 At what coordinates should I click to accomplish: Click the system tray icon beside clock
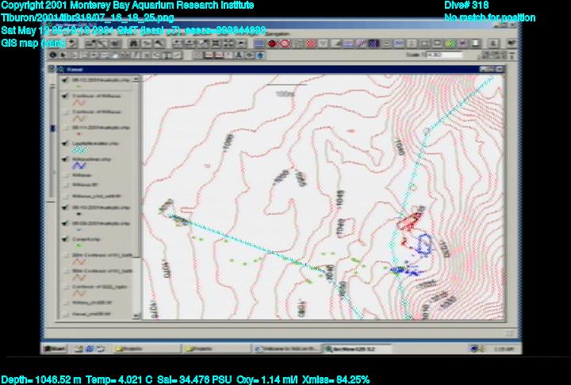474,348
